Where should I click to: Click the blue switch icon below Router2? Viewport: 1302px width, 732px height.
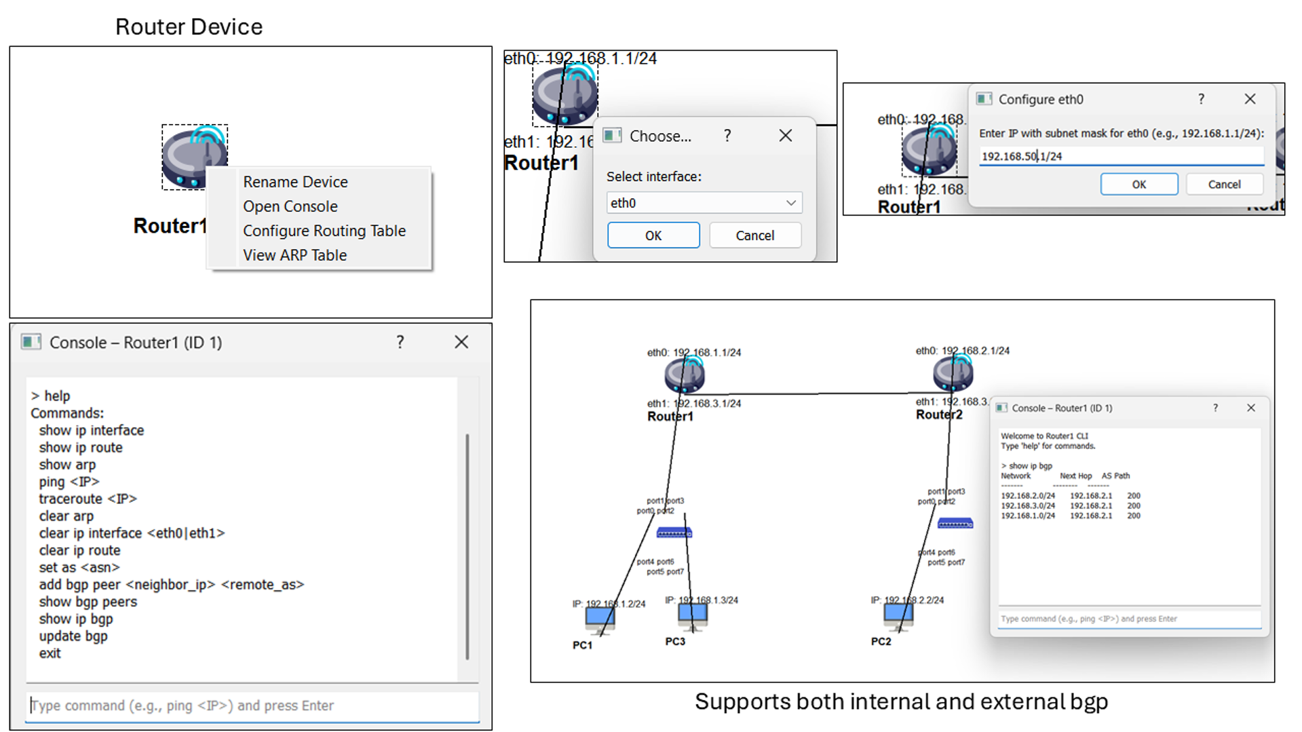(955, 523)
